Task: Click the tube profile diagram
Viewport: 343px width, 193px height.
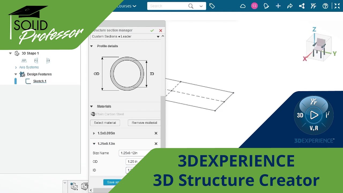Action: (127, 74)
